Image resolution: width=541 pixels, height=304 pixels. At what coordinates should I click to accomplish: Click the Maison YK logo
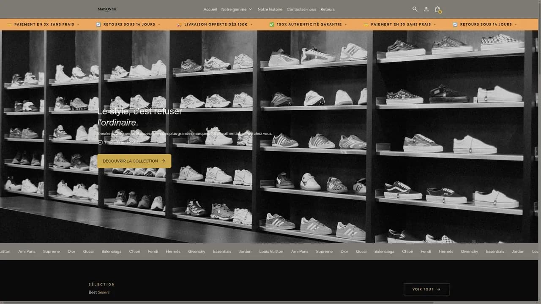point(107,9)
